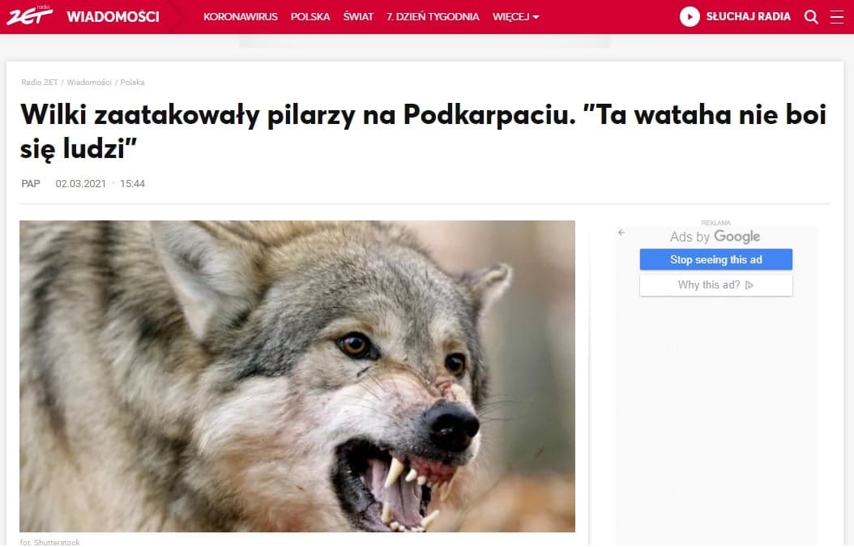Viewport: 854px width, 547px height.
Task: Click the play icon for radio
Action: 690,17
